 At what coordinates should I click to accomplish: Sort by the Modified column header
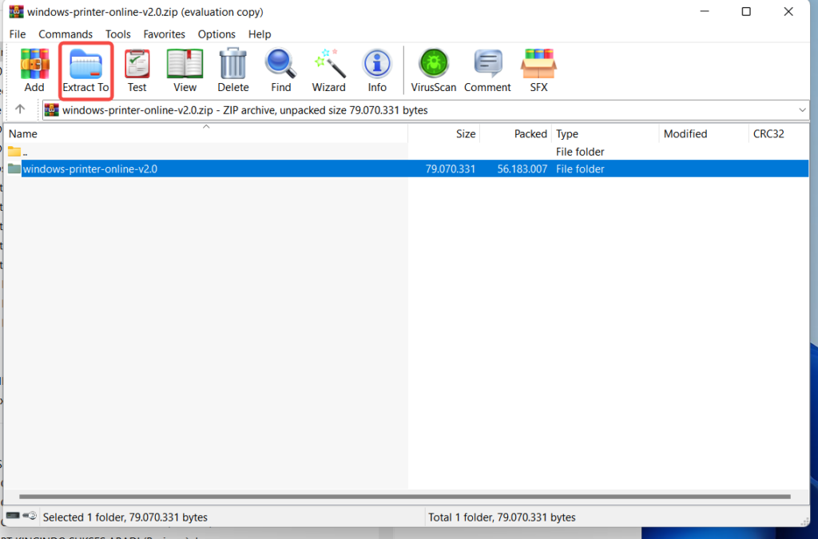pos(704,133)
